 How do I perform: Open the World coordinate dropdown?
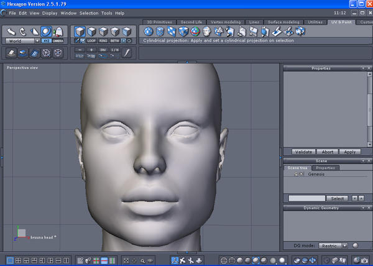[x=22, y=41]
